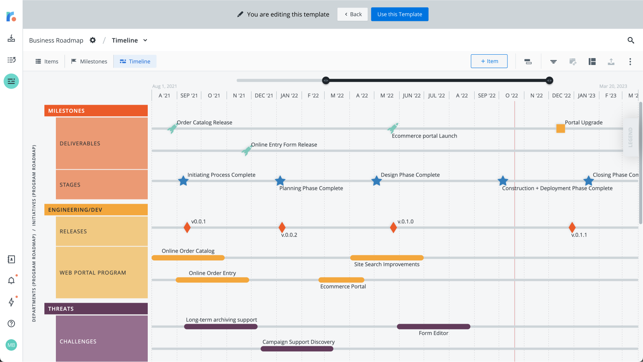Open the contacts icon in sidebar
643x362 pixels.
point(11,260)
